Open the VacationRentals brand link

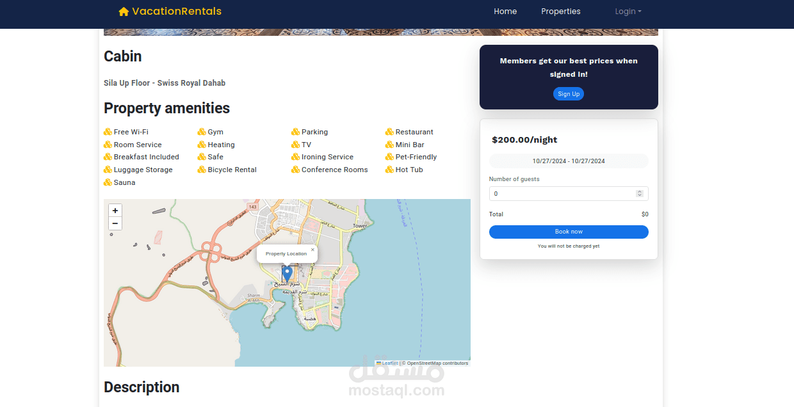170,12
